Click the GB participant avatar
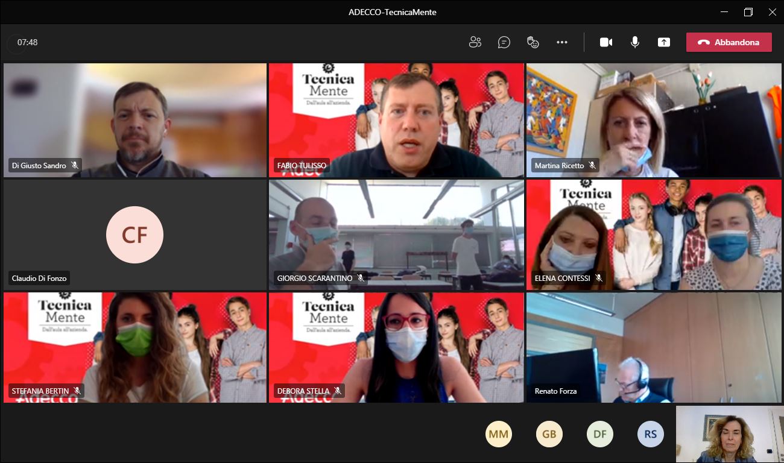This screenshot has height=463, width=784. [x=549, y=434]
